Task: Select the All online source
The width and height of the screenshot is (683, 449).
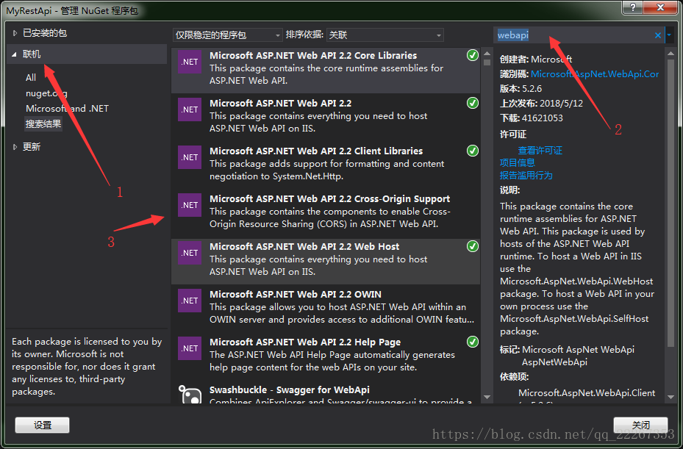Action: tap(30, 77)
